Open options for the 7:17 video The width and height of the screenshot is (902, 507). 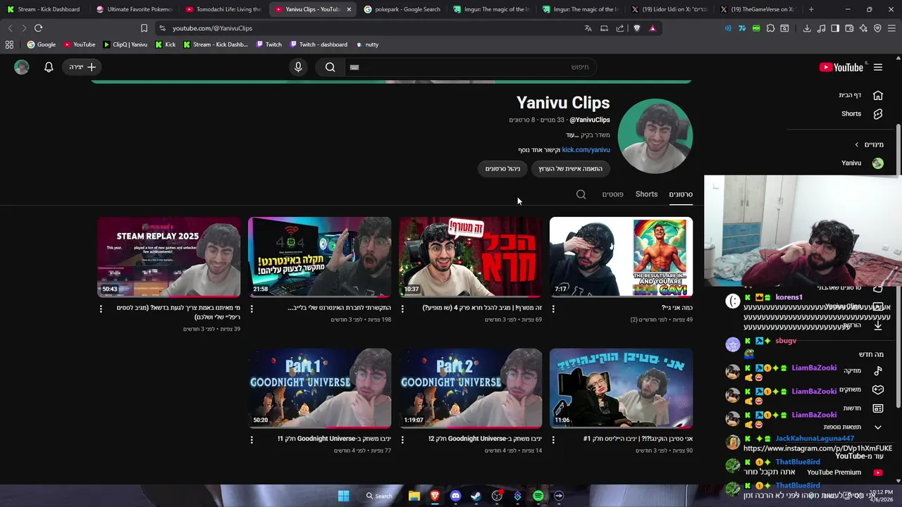click(x=553, y=308)
